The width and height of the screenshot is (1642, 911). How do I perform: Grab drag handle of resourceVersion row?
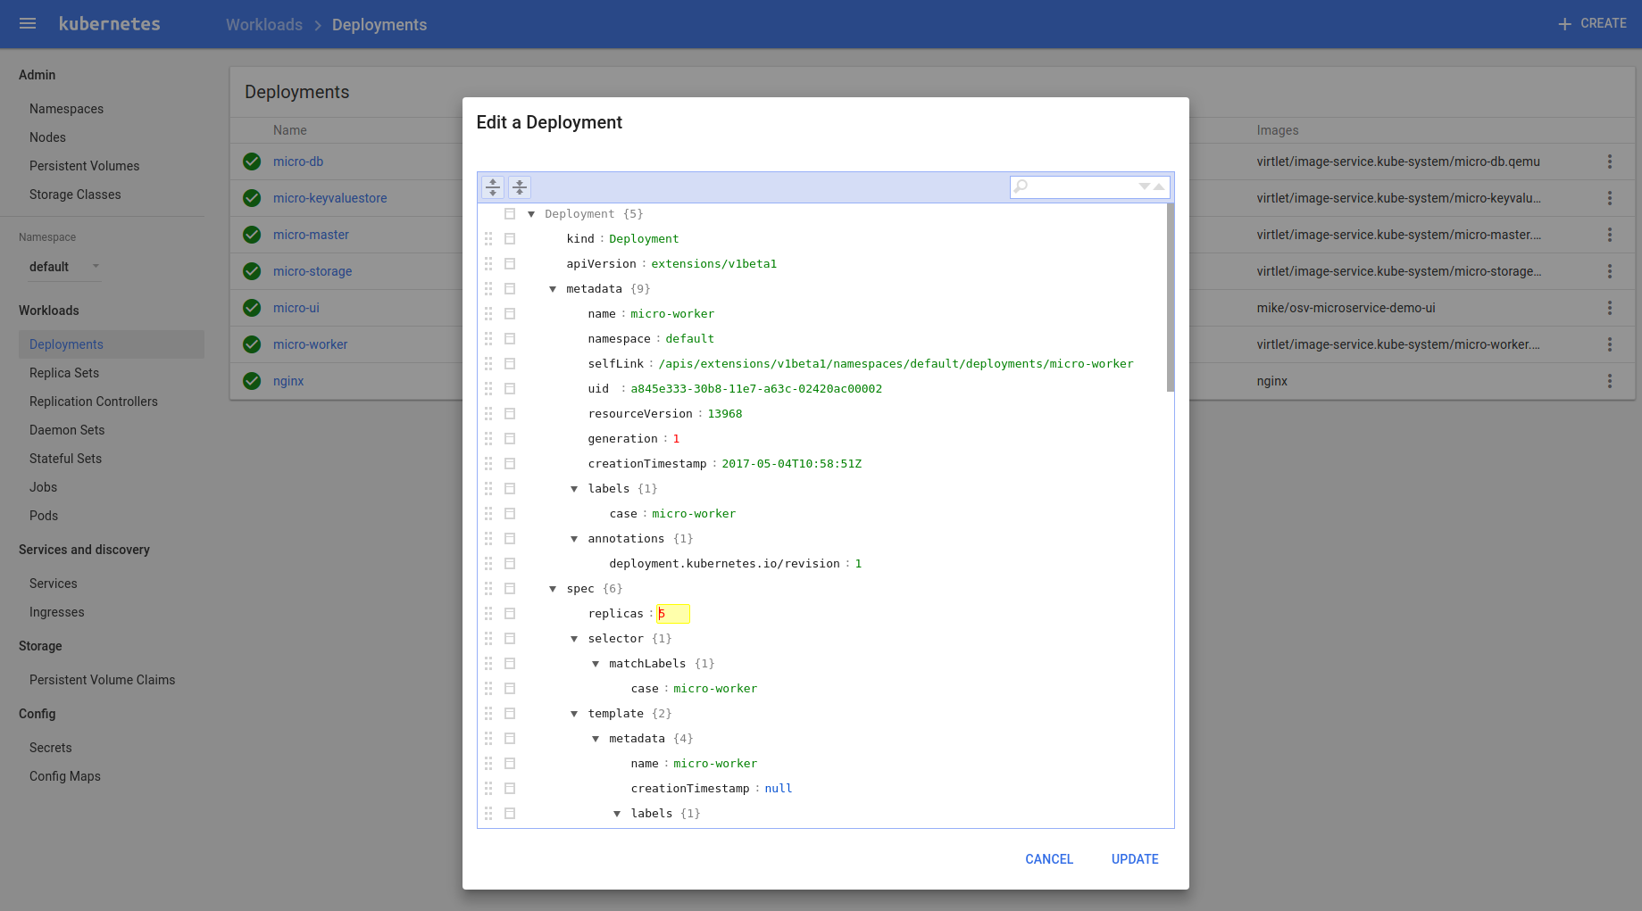[488, 414]
